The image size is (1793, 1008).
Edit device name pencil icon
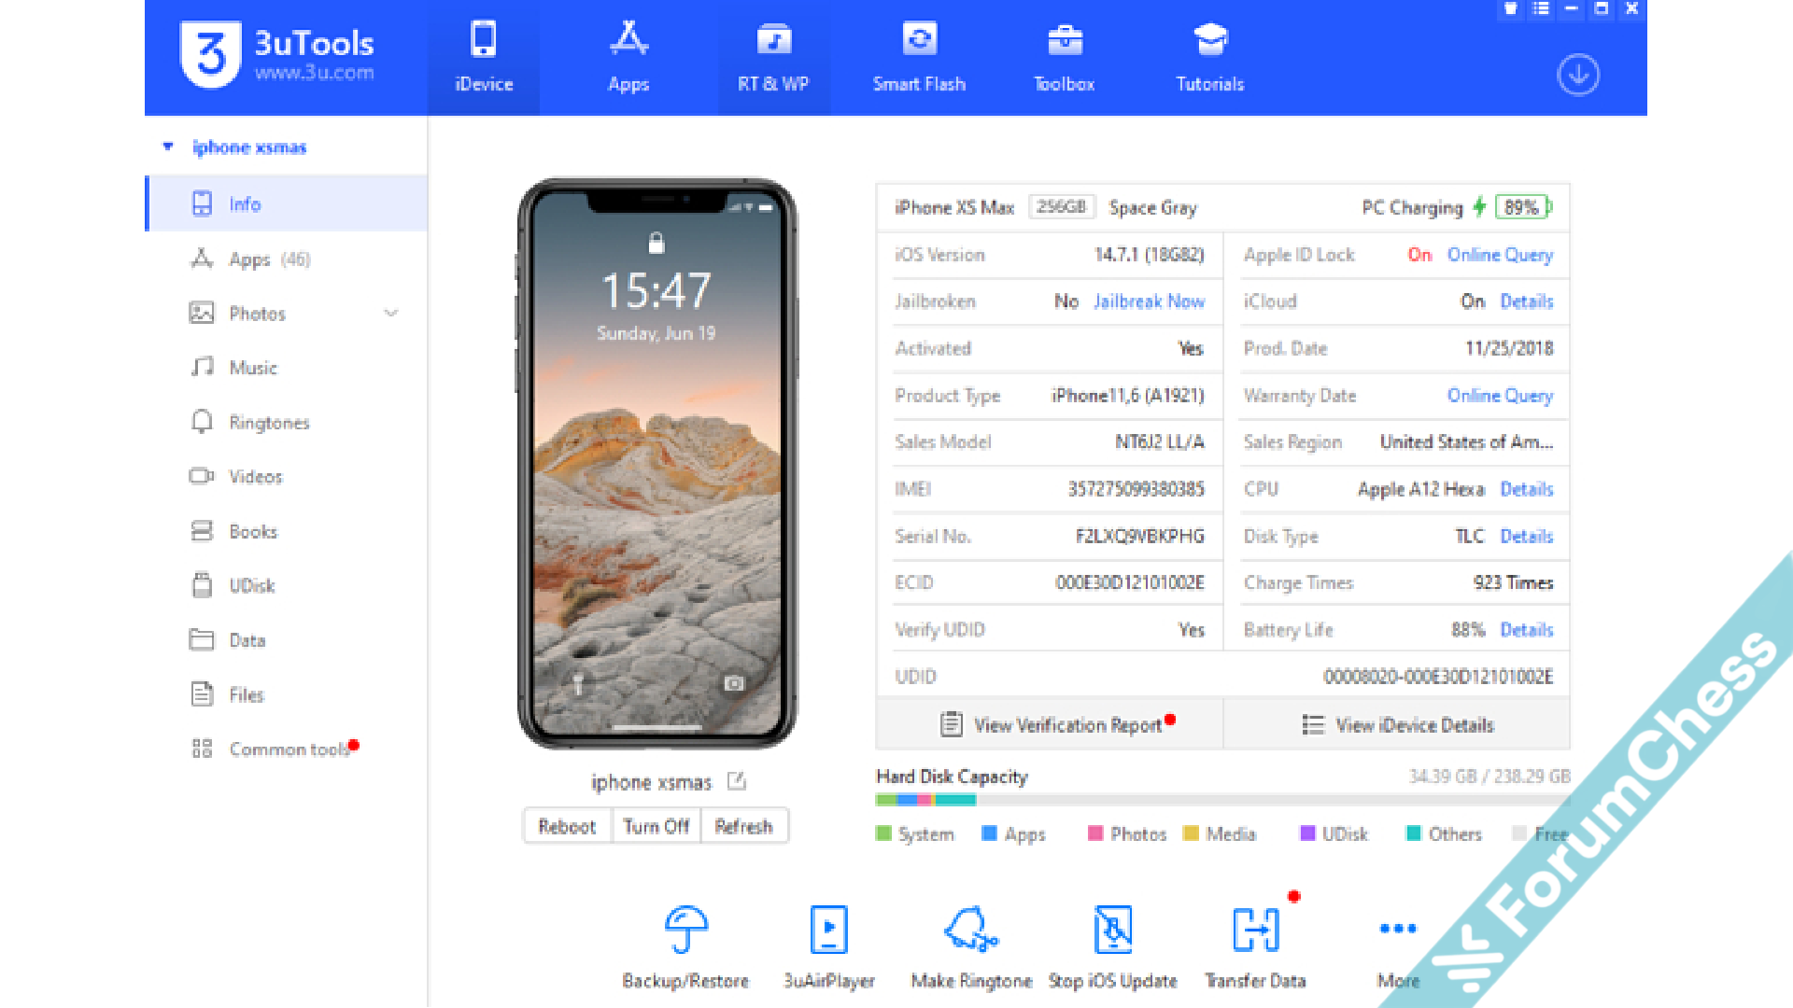point(737,781)
